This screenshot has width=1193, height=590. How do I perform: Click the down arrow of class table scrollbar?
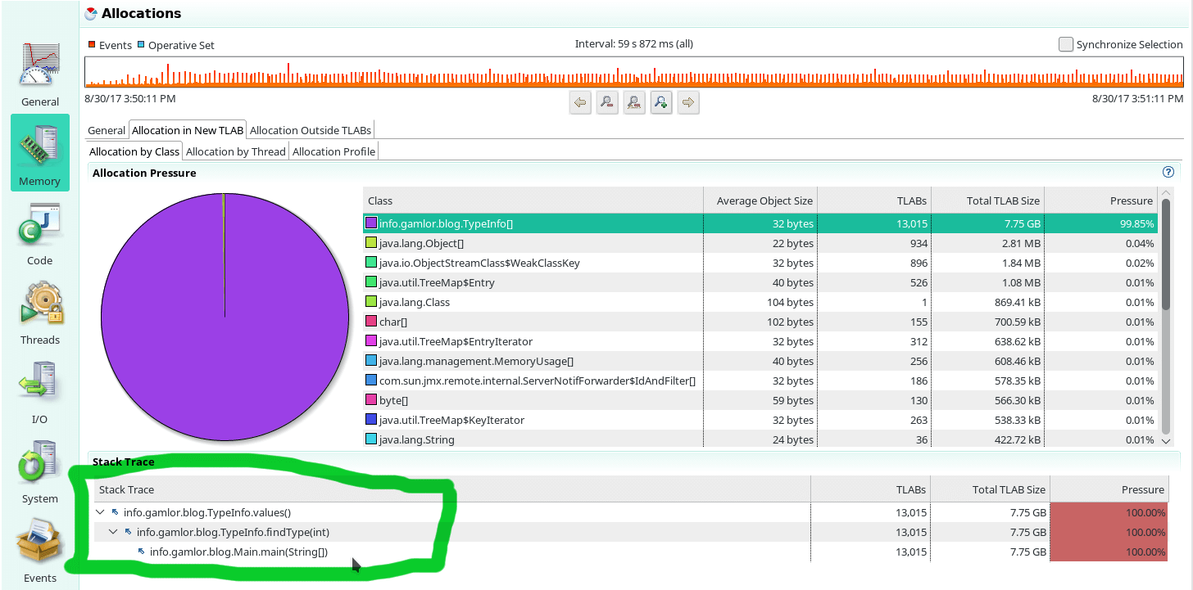point(1167,441)
